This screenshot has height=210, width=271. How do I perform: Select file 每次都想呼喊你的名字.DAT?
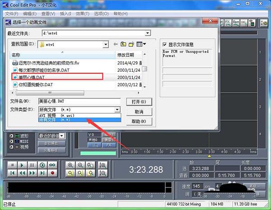click(41, 70)
